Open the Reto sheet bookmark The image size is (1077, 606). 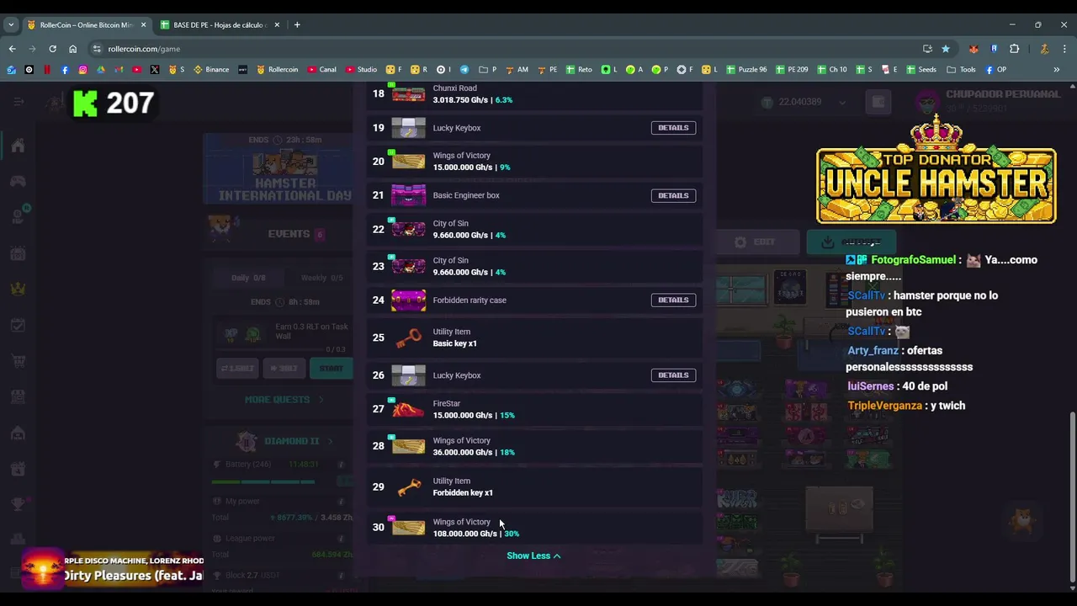[579, 70]
